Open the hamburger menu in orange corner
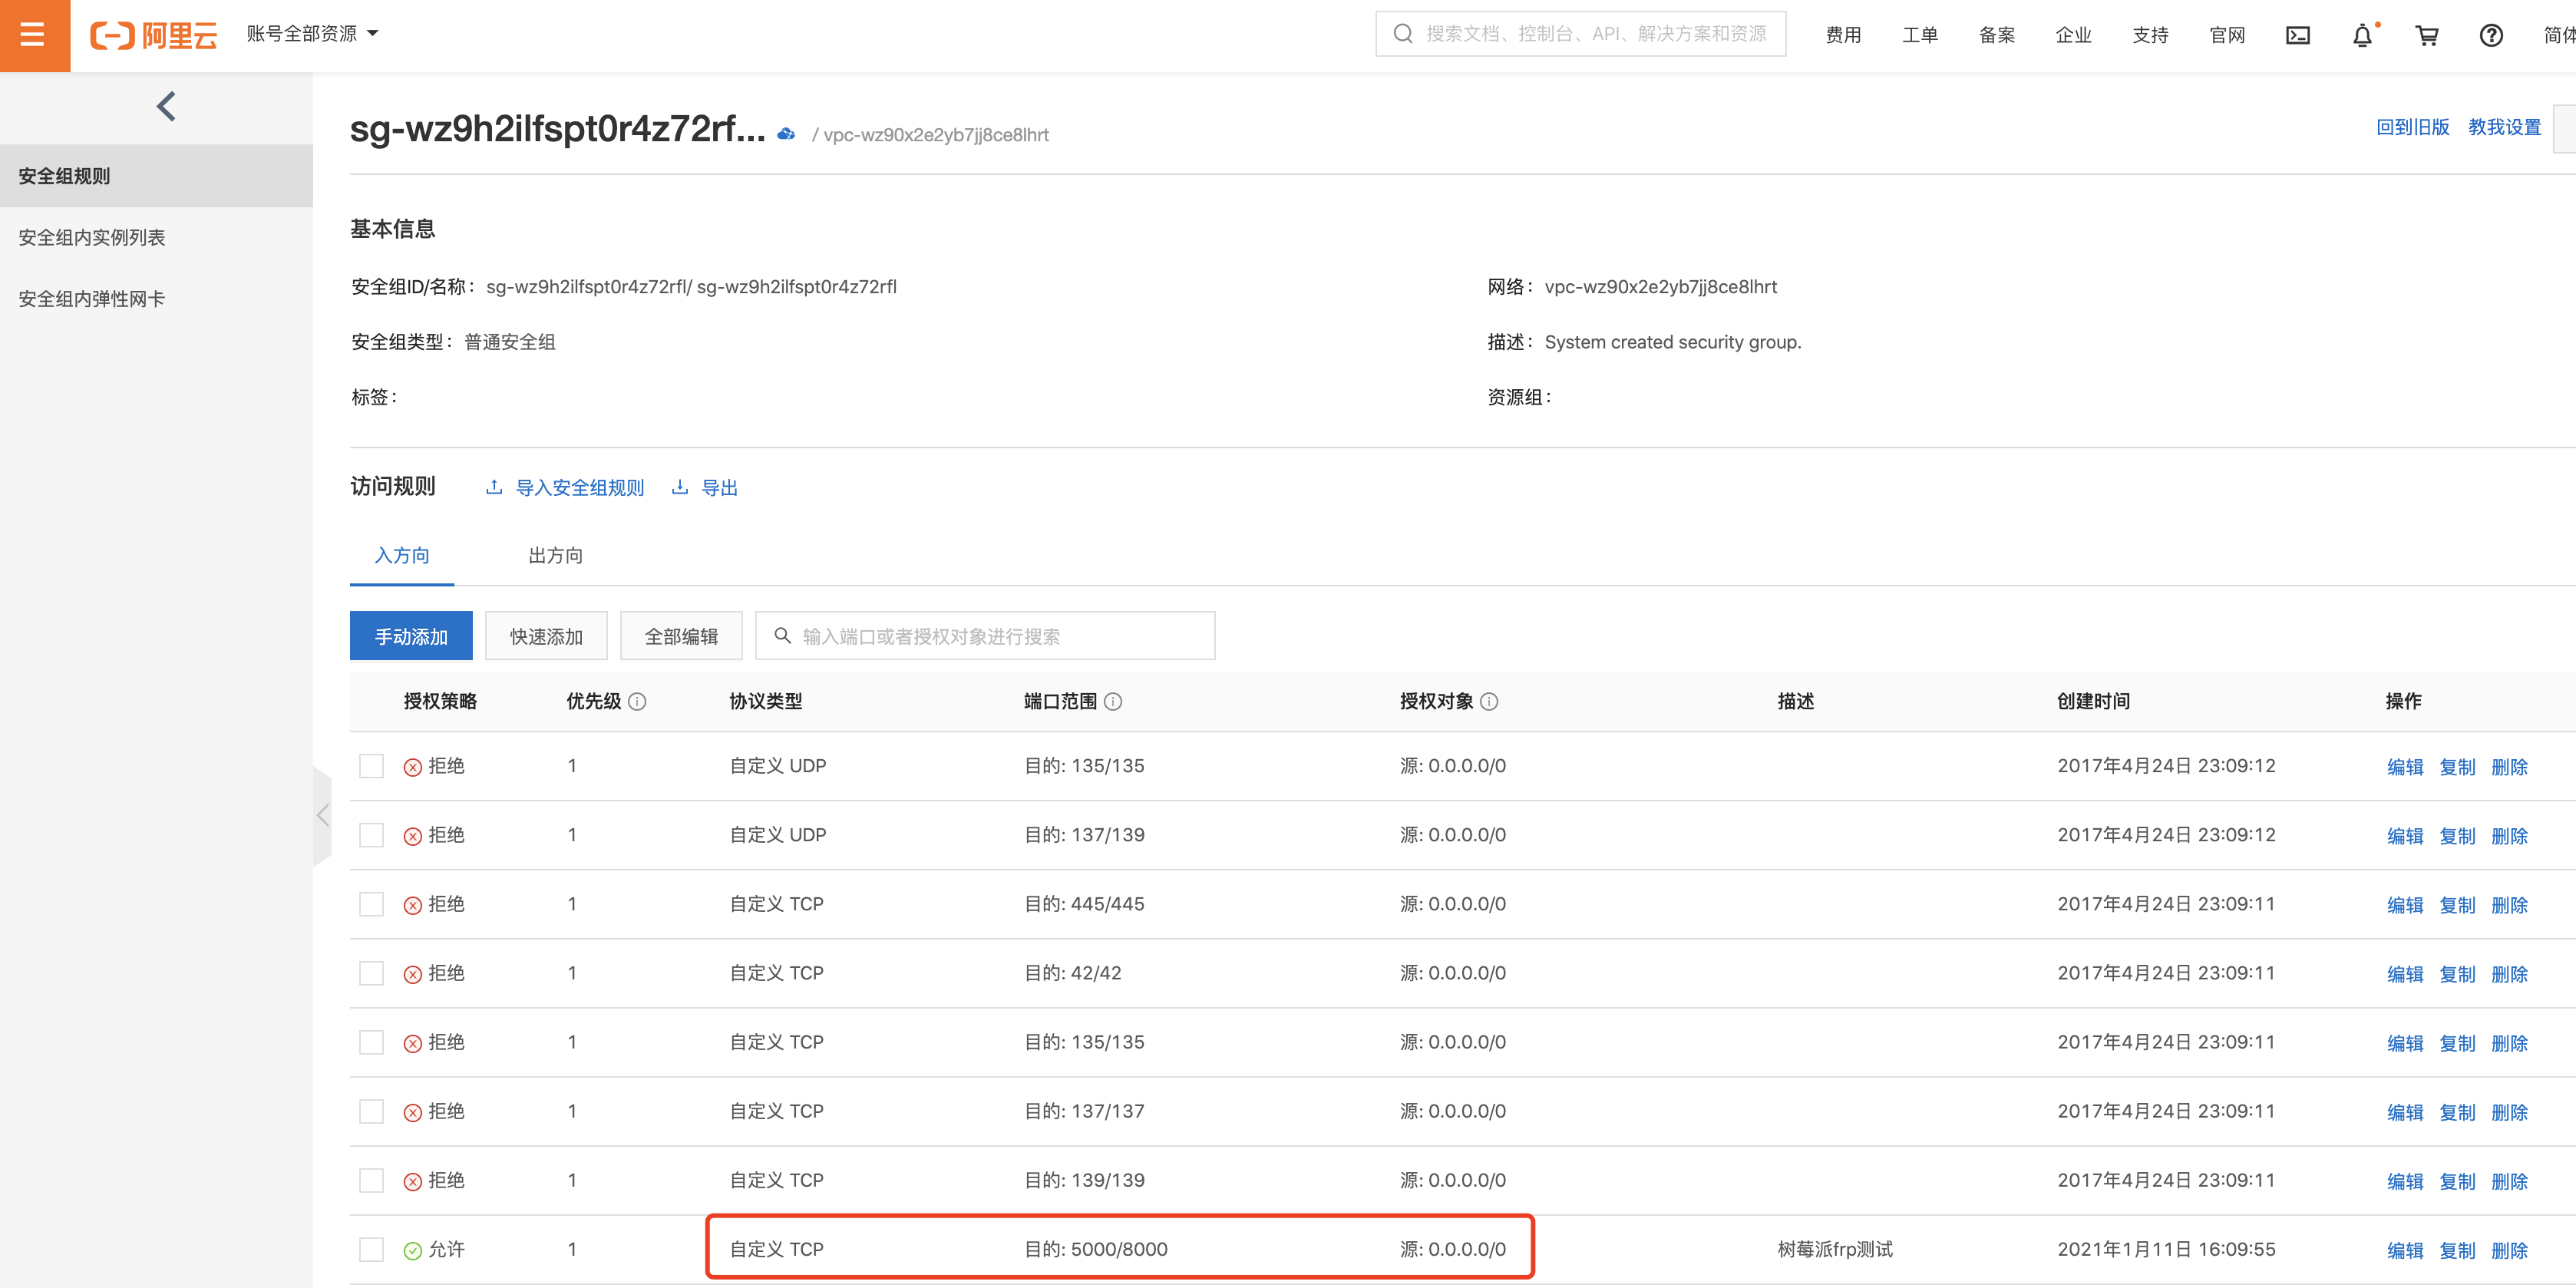2576x1288 pixels. [x=33, y=35]
